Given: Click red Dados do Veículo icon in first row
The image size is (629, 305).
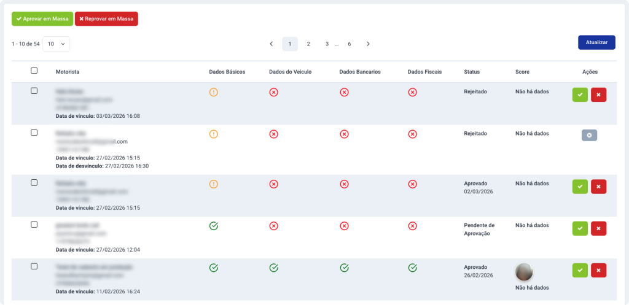Looking at the screenshot, I should [x=274, y=92].
